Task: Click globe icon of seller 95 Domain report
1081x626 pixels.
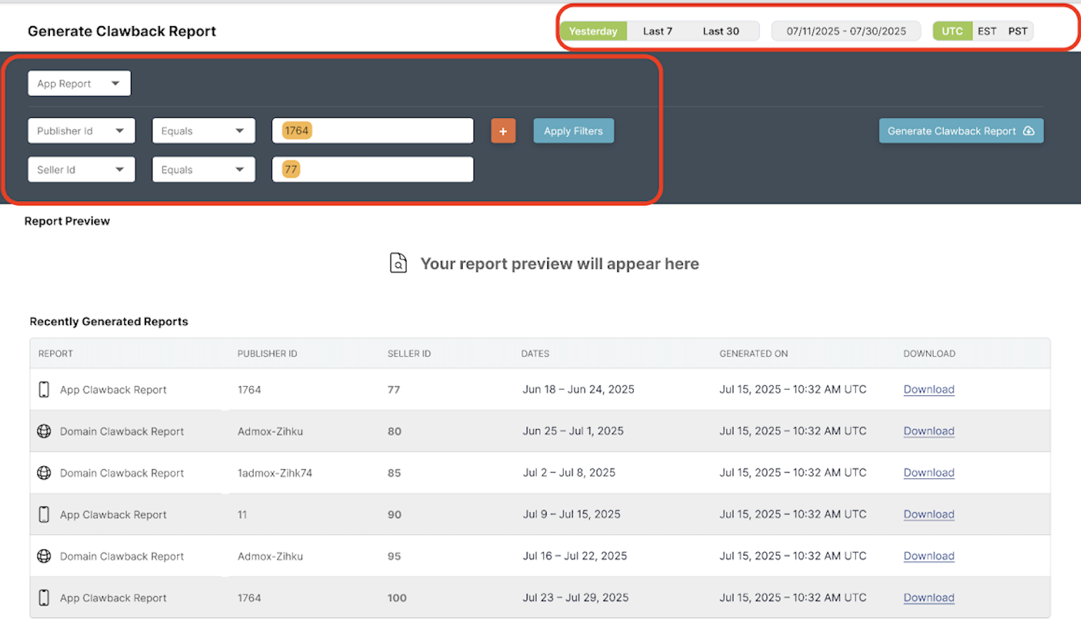Action: [44, 556]
